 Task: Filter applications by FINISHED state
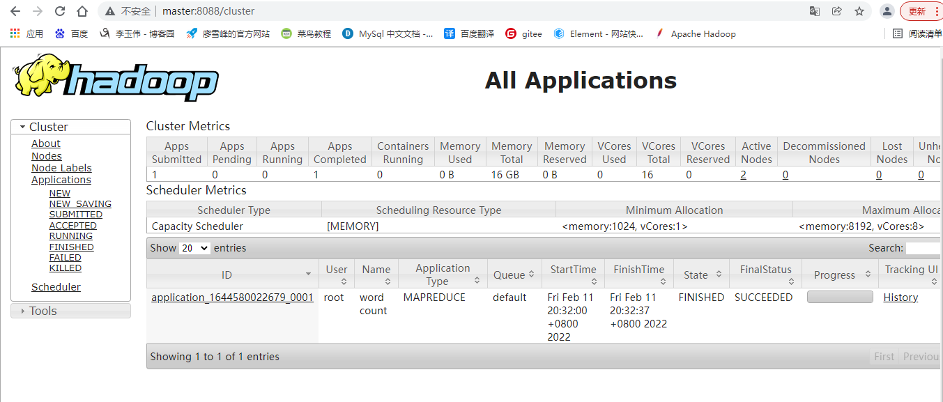pyautogui.click(x=72, y=247)
